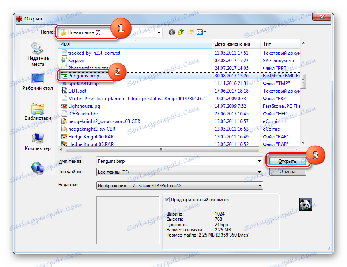Click the Hedge Knight 06.RAR archive icon
This screenshot has width=347, height=267.
click(64, 136)
